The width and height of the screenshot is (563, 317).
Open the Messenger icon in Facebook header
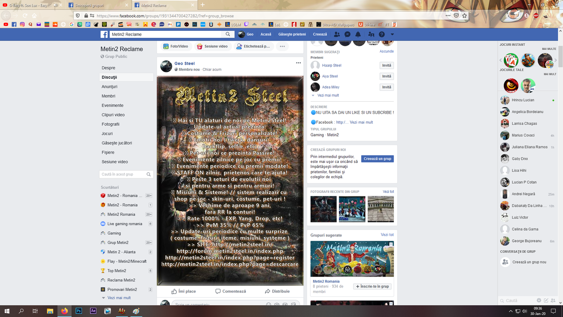tap(347, 34)
